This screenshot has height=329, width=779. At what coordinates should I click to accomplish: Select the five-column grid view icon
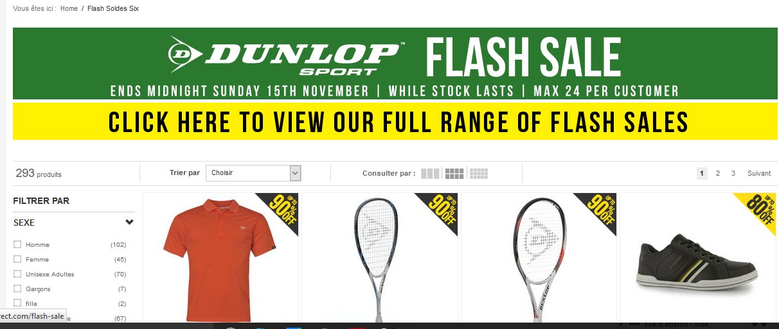click(x=479, y=173)
